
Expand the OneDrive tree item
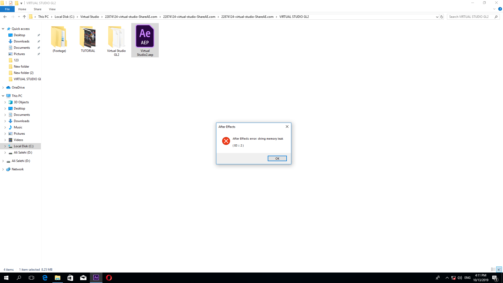tap(3, 88)
